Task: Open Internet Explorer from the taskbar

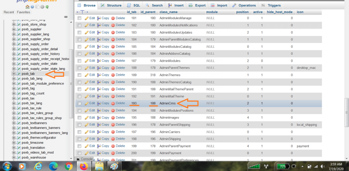Action: tap(38, 166)
